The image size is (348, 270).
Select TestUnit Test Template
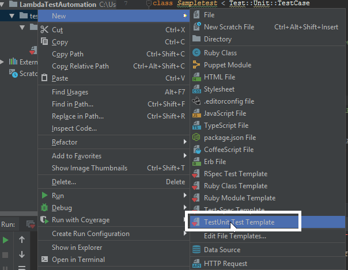pyautogui.click(x=239, y=222)
